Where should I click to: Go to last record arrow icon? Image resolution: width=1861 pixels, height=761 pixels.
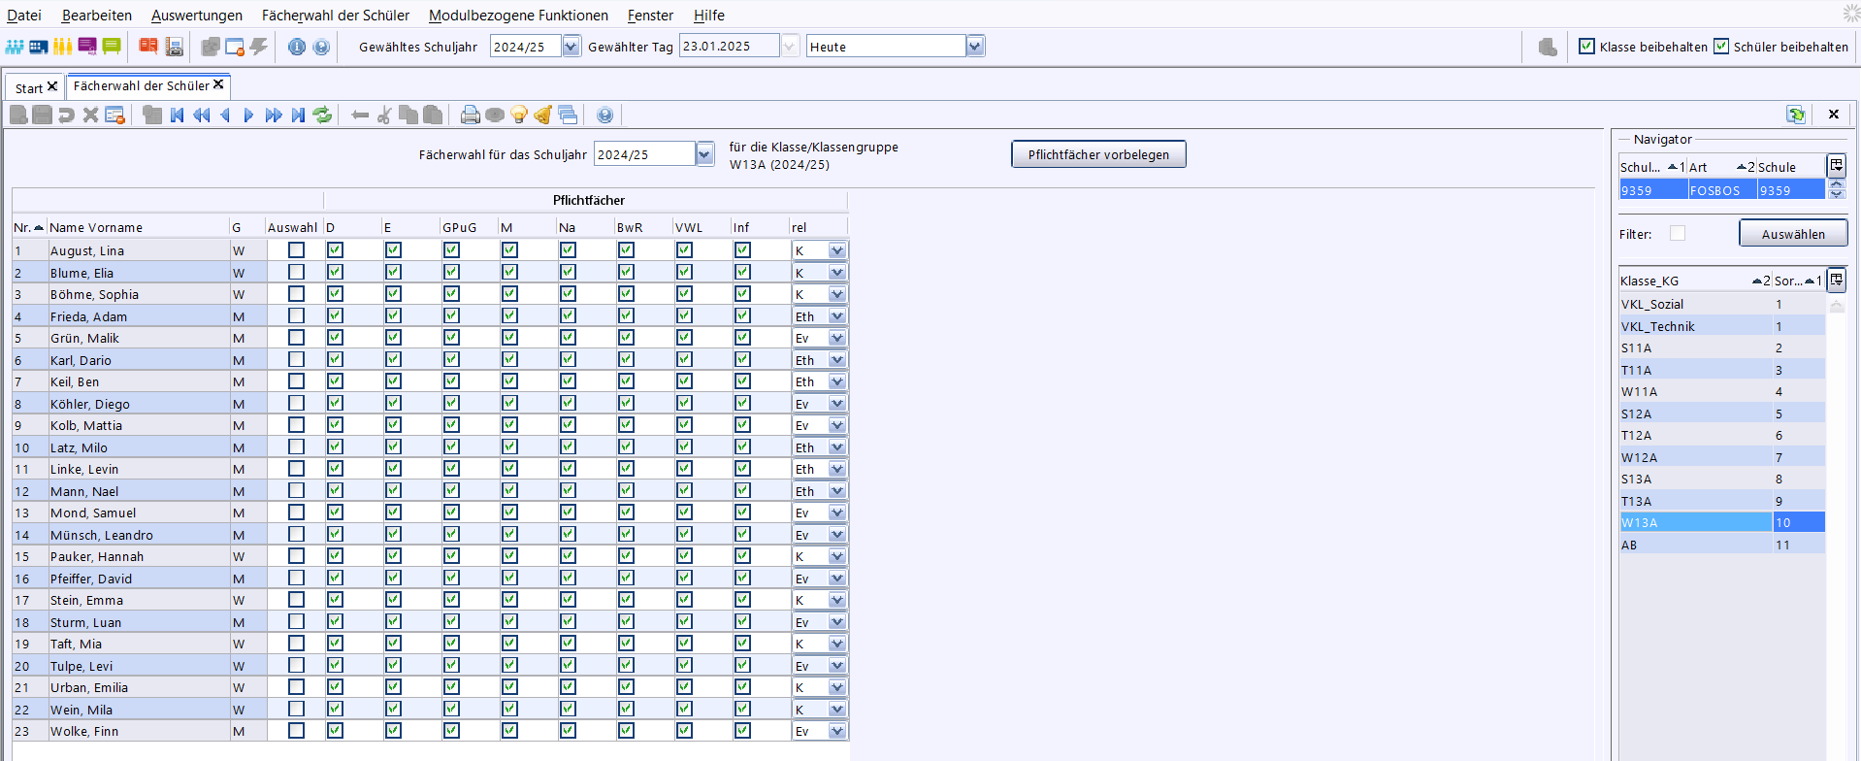[298, 115]
